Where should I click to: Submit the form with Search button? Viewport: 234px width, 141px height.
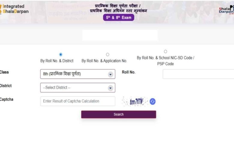coord(118,114)
